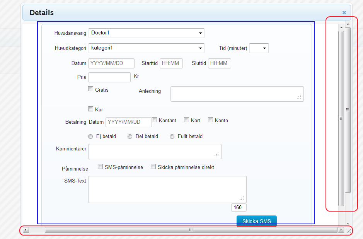Open the Huvudansvarig doctor dropdown
Viewport: 363px width, 239px height.
(x=146, y=33)
